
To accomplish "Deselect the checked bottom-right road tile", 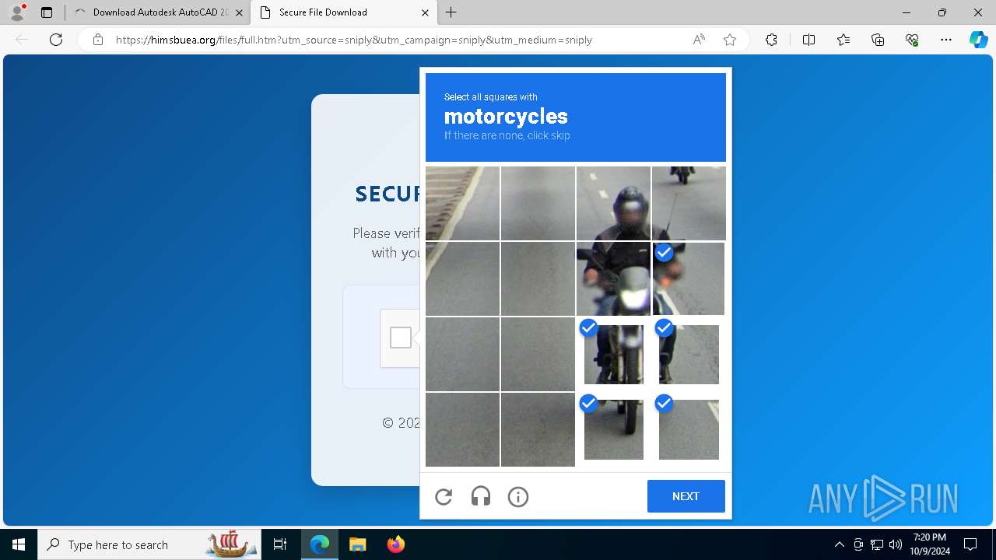I will click(689, 430).
